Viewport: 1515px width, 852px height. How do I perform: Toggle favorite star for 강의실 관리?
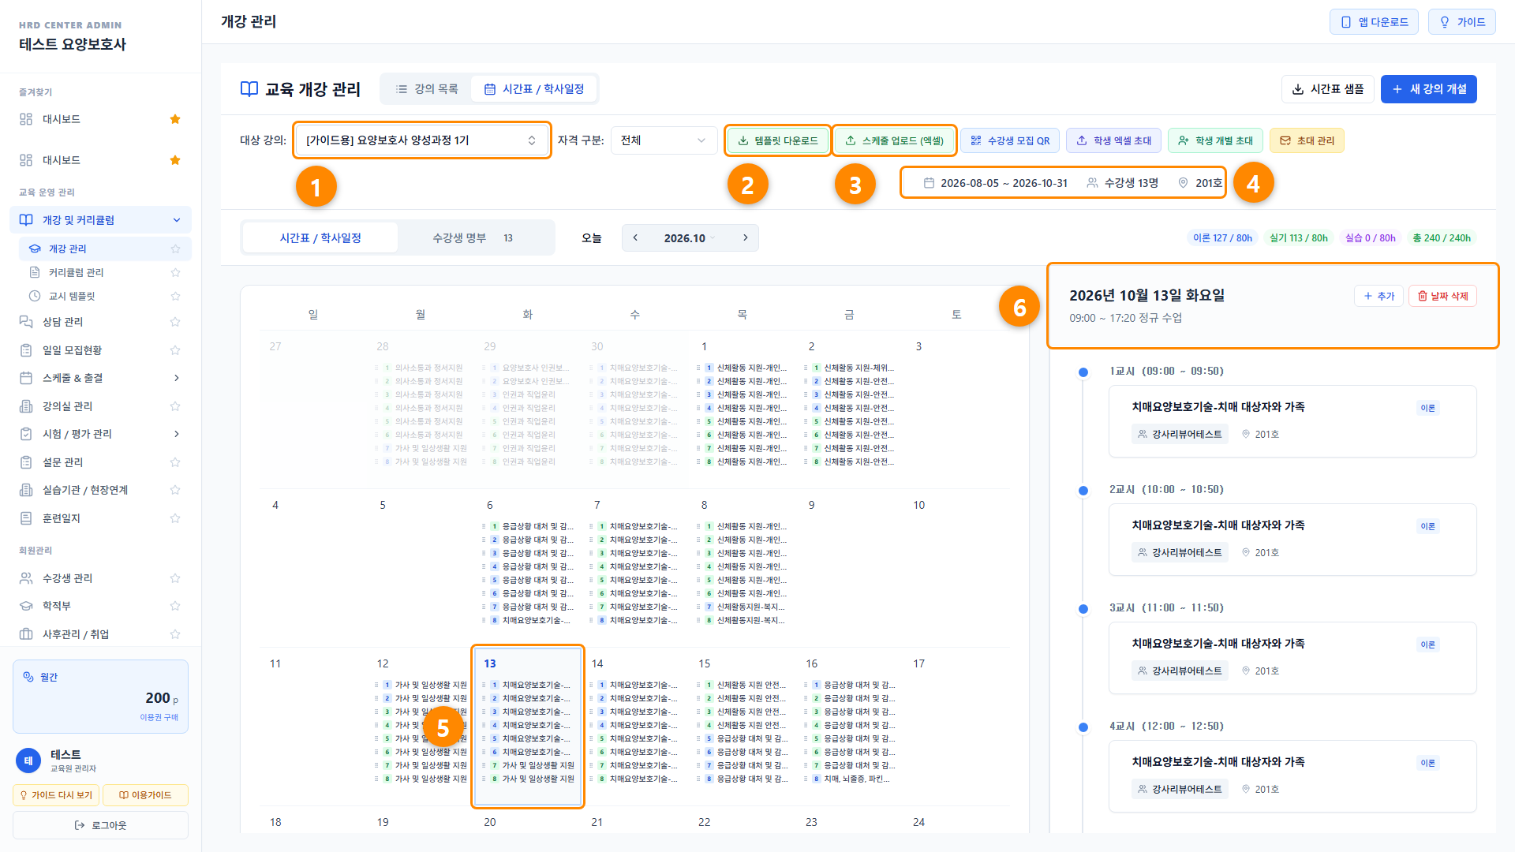175,406
